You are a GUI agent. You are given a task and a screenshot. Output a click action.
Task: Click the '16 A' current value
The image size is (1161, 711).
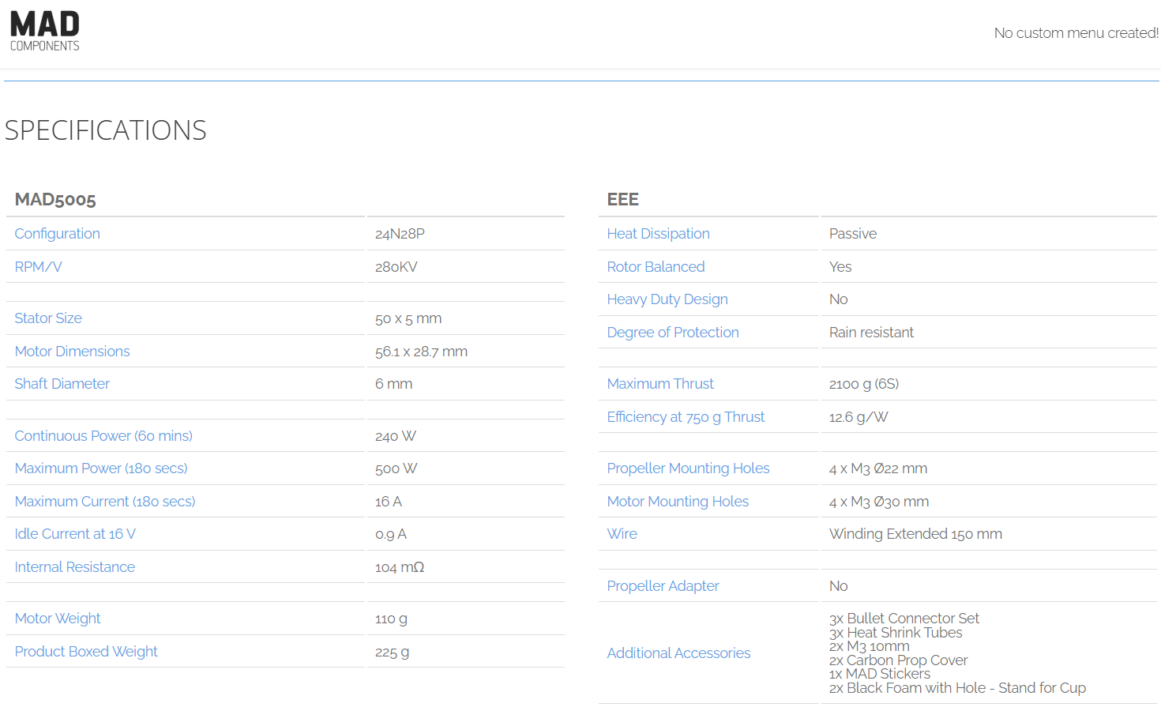point(389,502)
